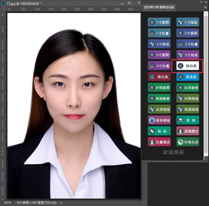Click the gears icon on 美国排版

[x=181, y=109]
